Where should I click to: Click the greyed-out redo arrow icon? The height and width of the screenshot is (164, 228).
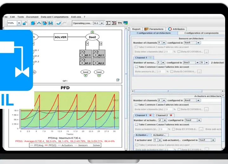64,23
